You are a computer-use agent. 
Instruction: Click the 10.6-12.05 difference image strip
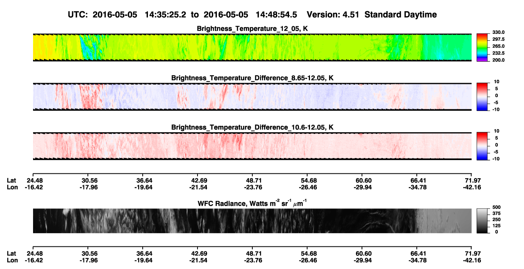pyautogui.click(x=252, y=146)
